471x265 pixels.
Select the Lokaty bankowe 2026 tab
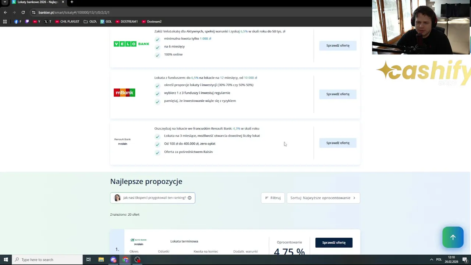38,2
